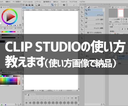Expand the command bar overflow arrow
128x106 pixels.
pyautogui.click(x=79, y=5)
